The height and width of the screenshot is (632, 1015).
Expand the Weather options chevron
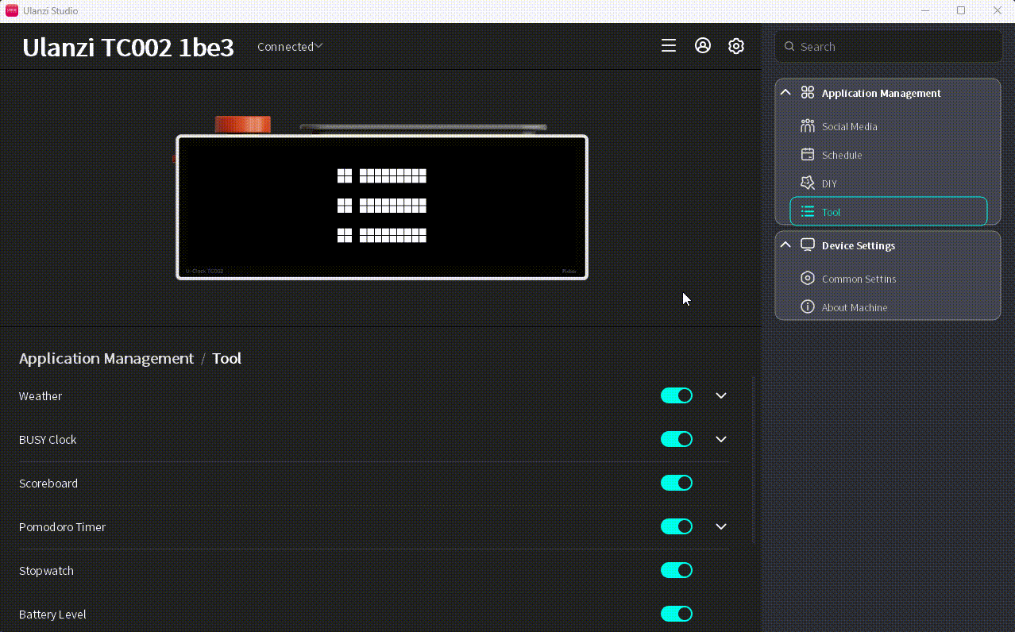(721, 395)
